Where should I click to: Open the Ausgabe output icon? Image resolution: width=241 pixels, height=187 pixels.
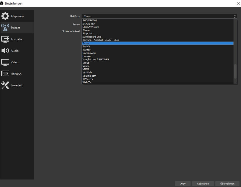(x=5, y=39)
